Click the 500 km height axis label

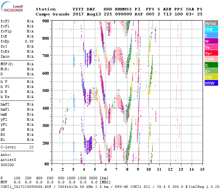click(46, 91)
